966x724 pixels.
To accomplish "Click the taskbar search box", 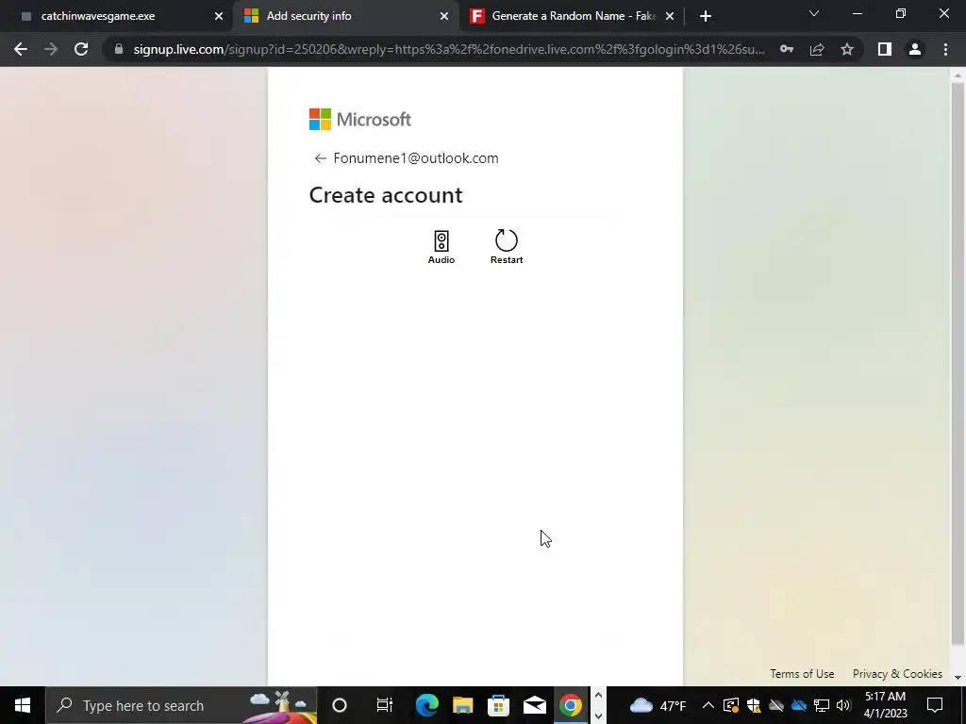I will [x=181, y=705].
